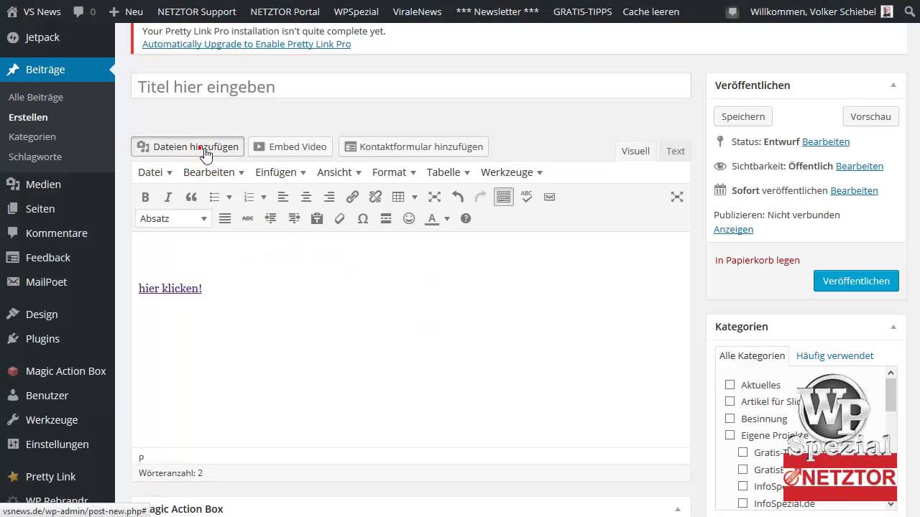Viewport: 920px width, 517px height.
Task: Increase paragraph indent
Action: coord(294,218)
